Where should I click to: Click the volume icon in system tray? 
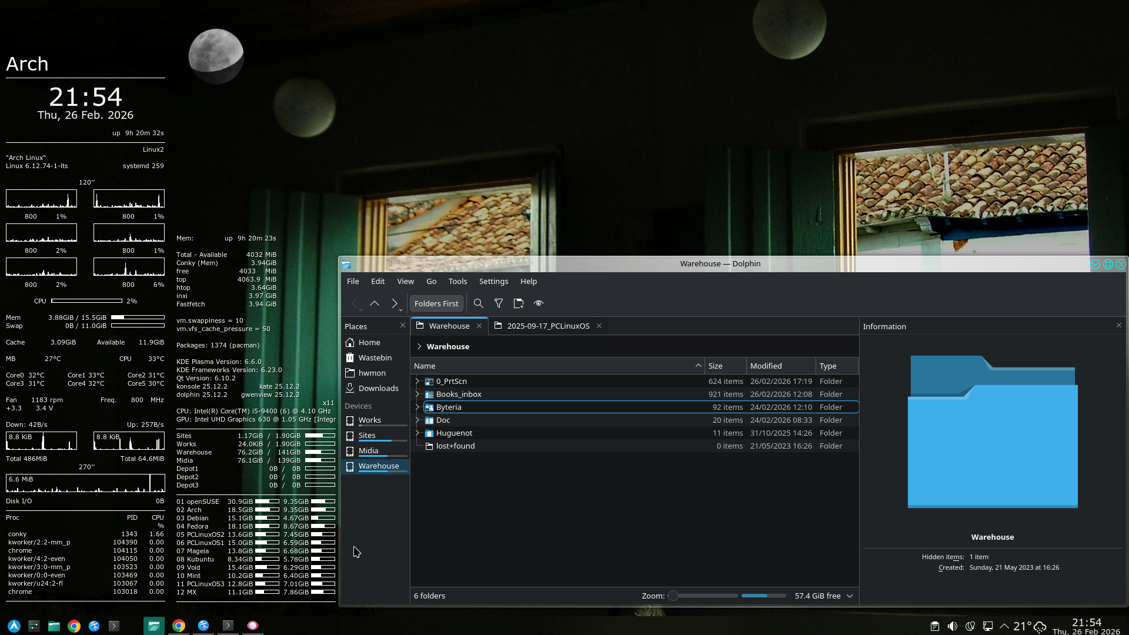[953, 626]
